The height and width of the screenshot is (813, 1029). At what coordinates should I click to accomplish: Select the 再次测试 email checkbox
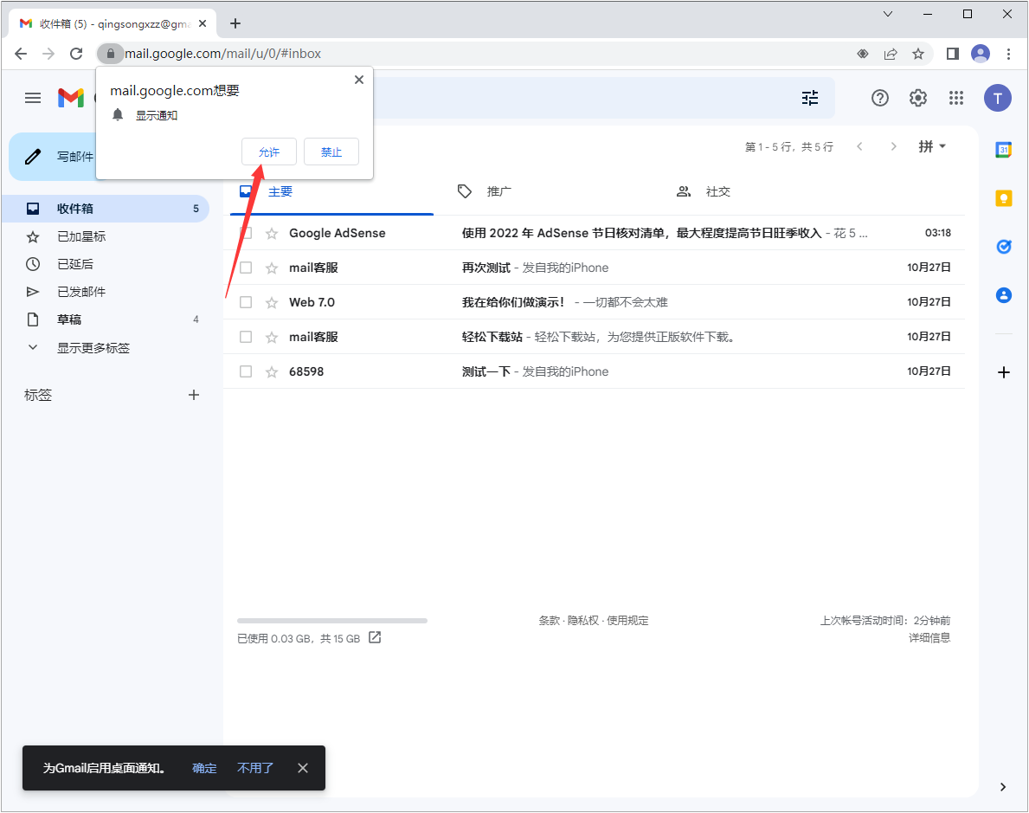[x=246, y=268]
